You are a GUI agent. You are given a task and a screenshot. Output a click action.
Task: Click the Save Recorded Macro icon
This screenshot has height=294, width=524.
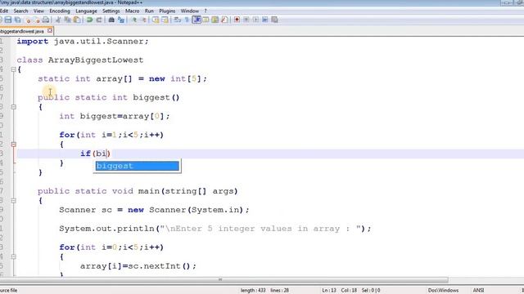tap(274, 20)
